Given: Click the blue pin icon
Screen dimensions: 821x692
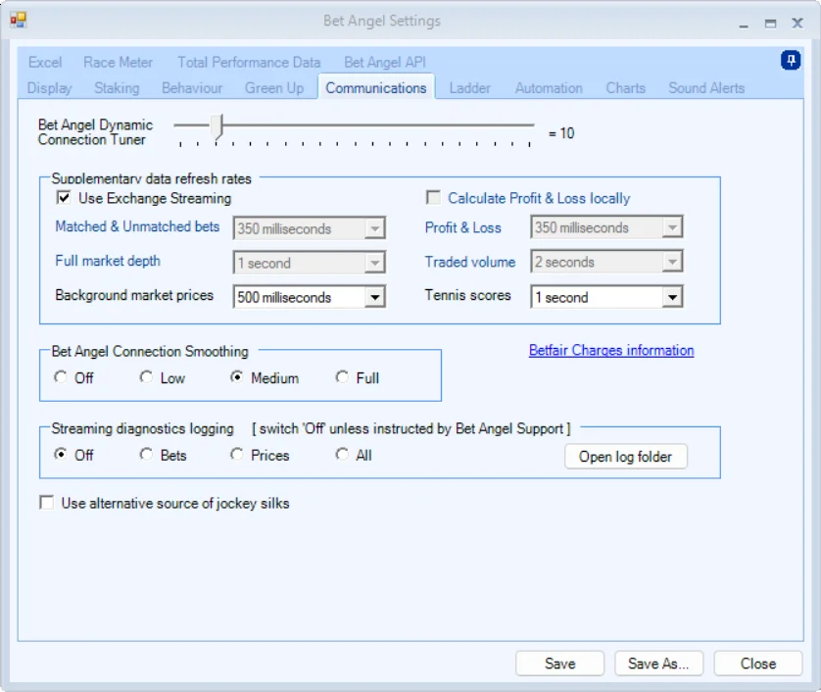Looking at the screenshot, I should [x=790, y=60].
